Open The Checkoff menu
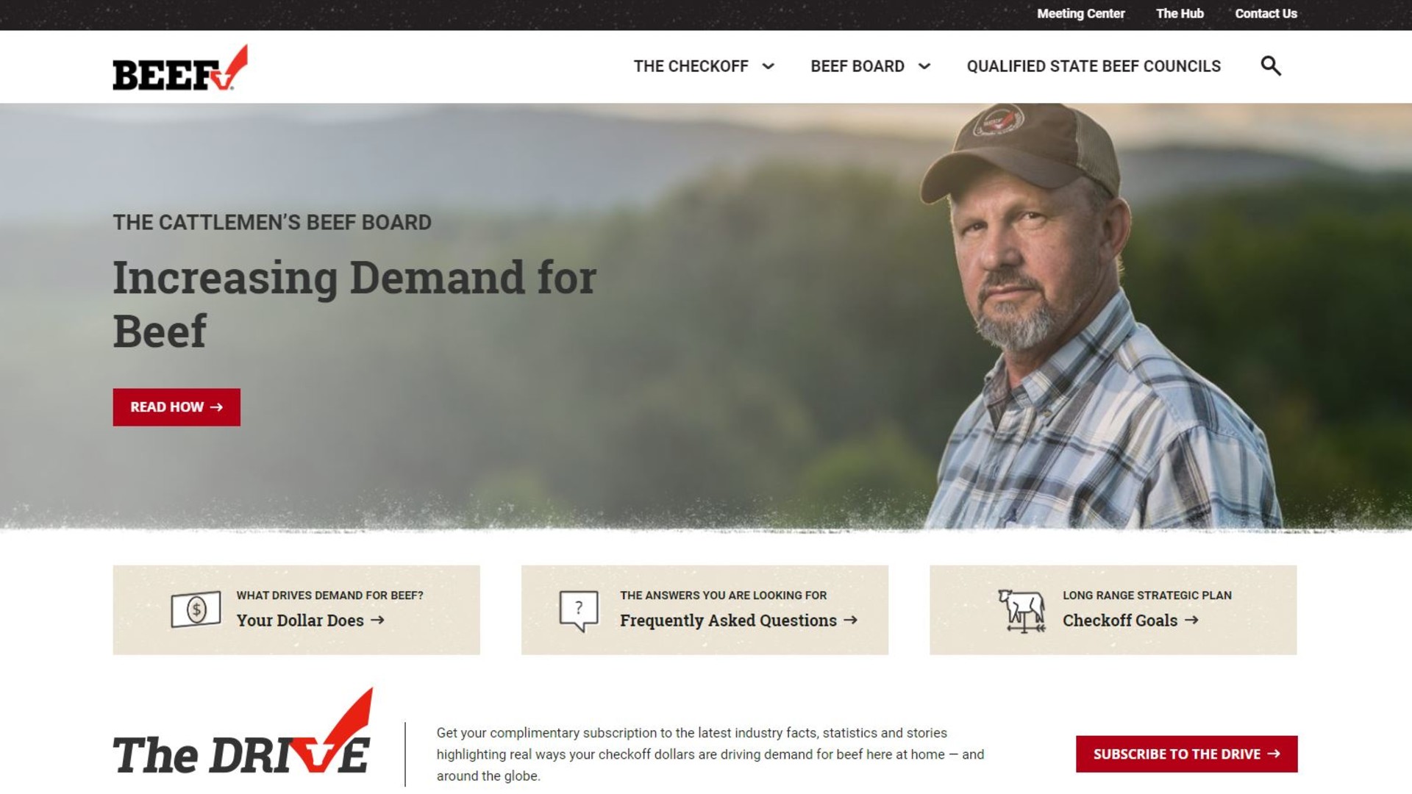The image size is (1412, 794). (x=691, y=66)
